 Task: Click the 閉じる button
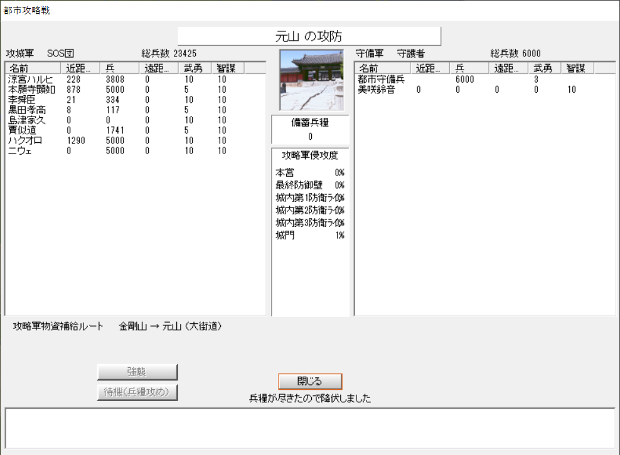click(310, 381)
